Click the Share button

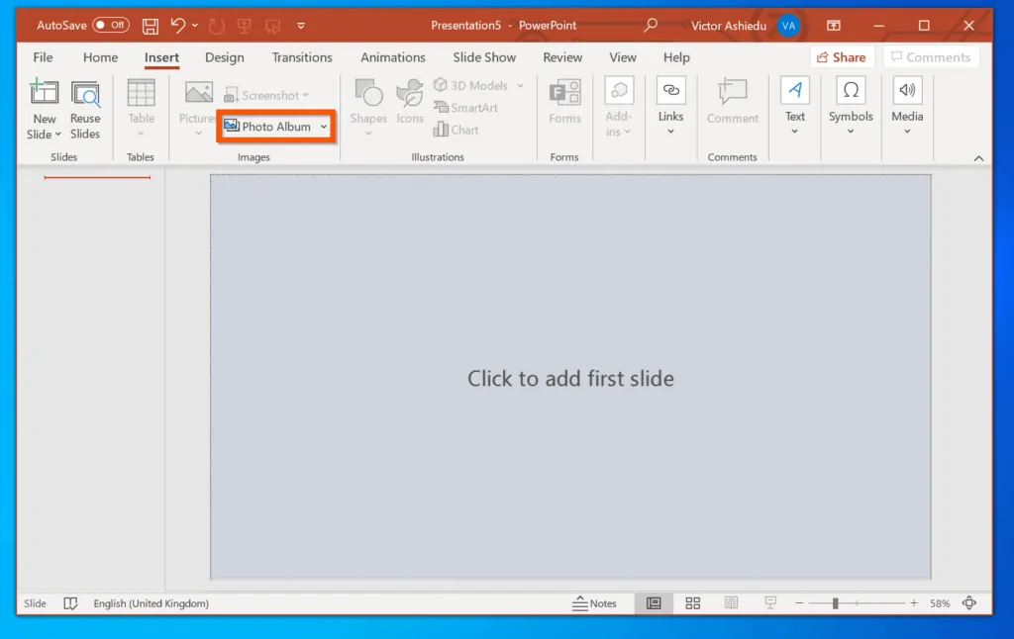pyautogui.click(x=843, y=56)
